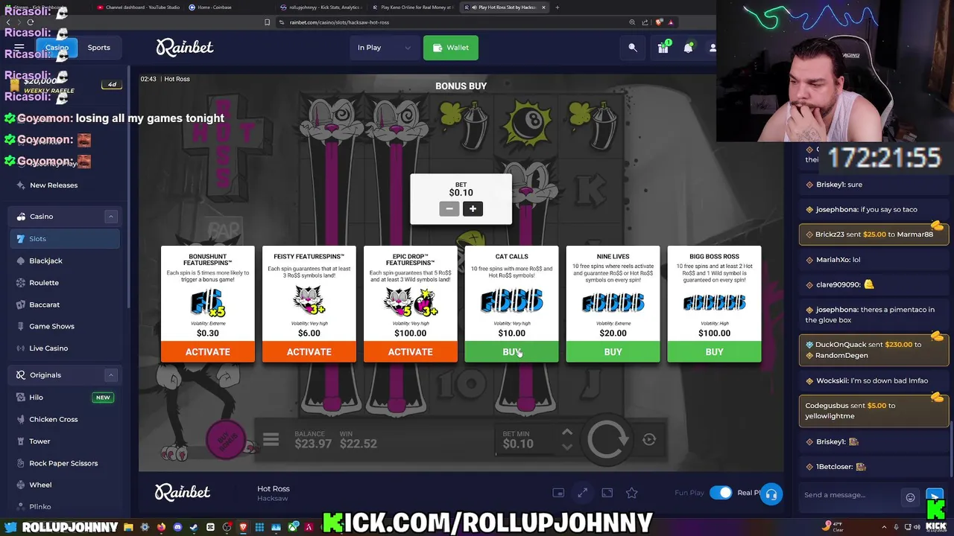This screenshot has width=954, height=536.
Task: Open the Rainbet search icon
Action: pyautogui.click(x=633, y=48)
